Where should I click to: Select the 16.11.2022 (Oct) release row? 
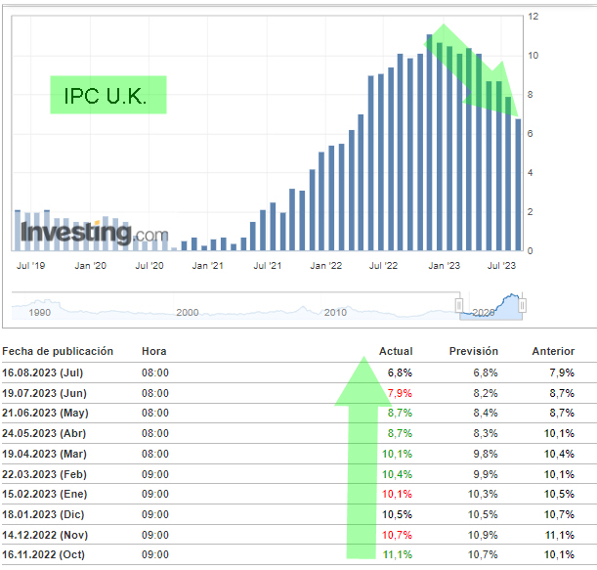pos(45,554)
